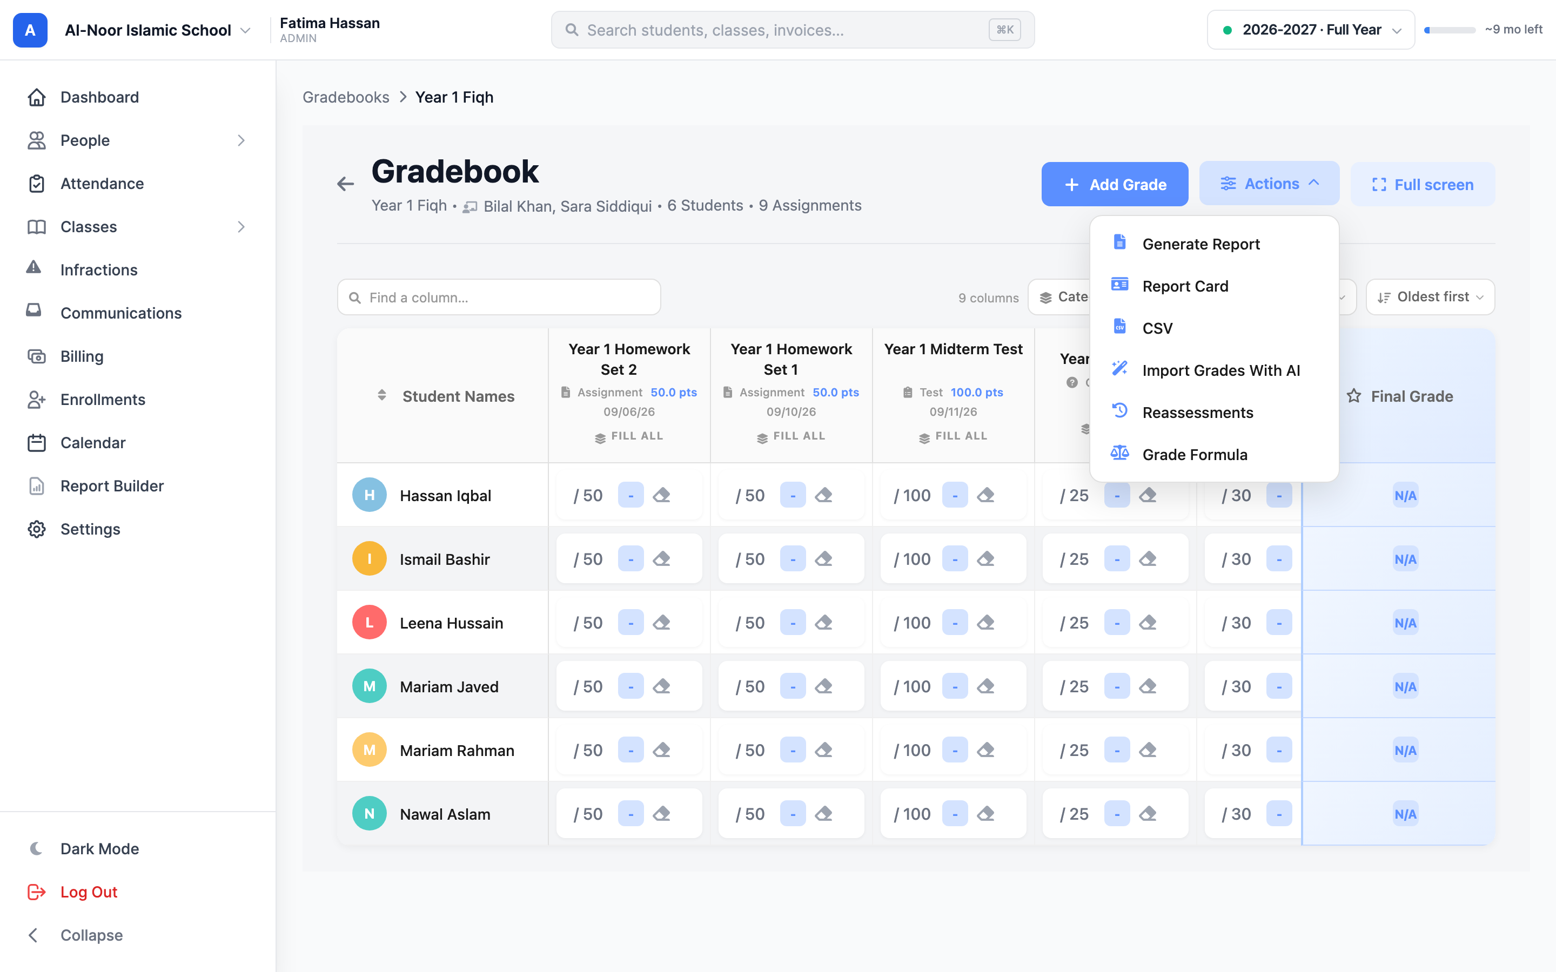This screenshot has width=1556, height=972.
Task: Choose CSV export menu item
Action: 1215,328
